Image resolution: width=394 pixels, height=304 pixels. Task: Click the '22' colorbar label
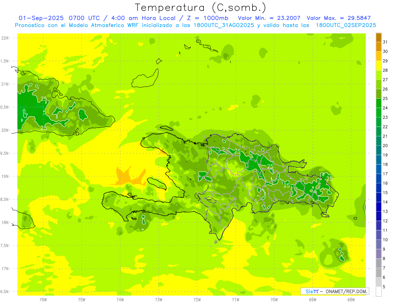click(x=385, y=127)
